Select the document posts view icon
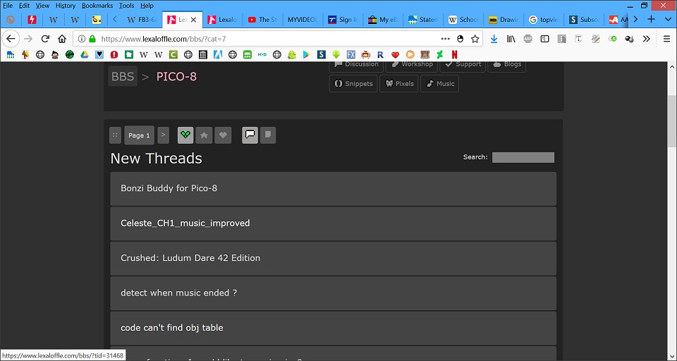The image size is (677, 361). click(268, 135)
